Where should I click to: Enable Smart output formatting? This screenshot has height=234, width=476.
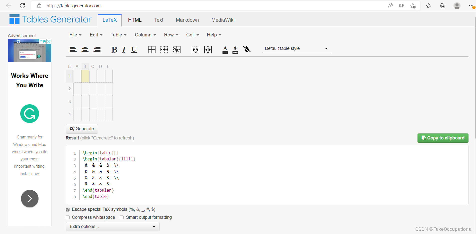point(121,217)
